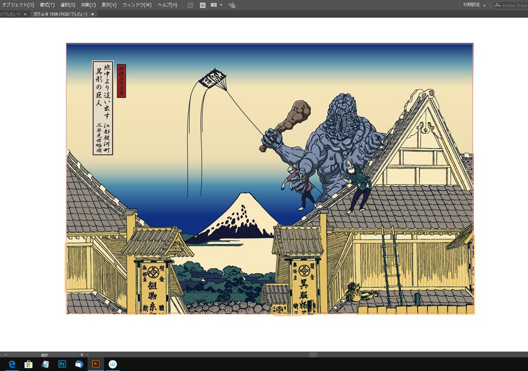Image resolution: width=528 pixels, height=371 pixels.
Task: Close the partially visible first document tab
Action: tap(25, 14)
